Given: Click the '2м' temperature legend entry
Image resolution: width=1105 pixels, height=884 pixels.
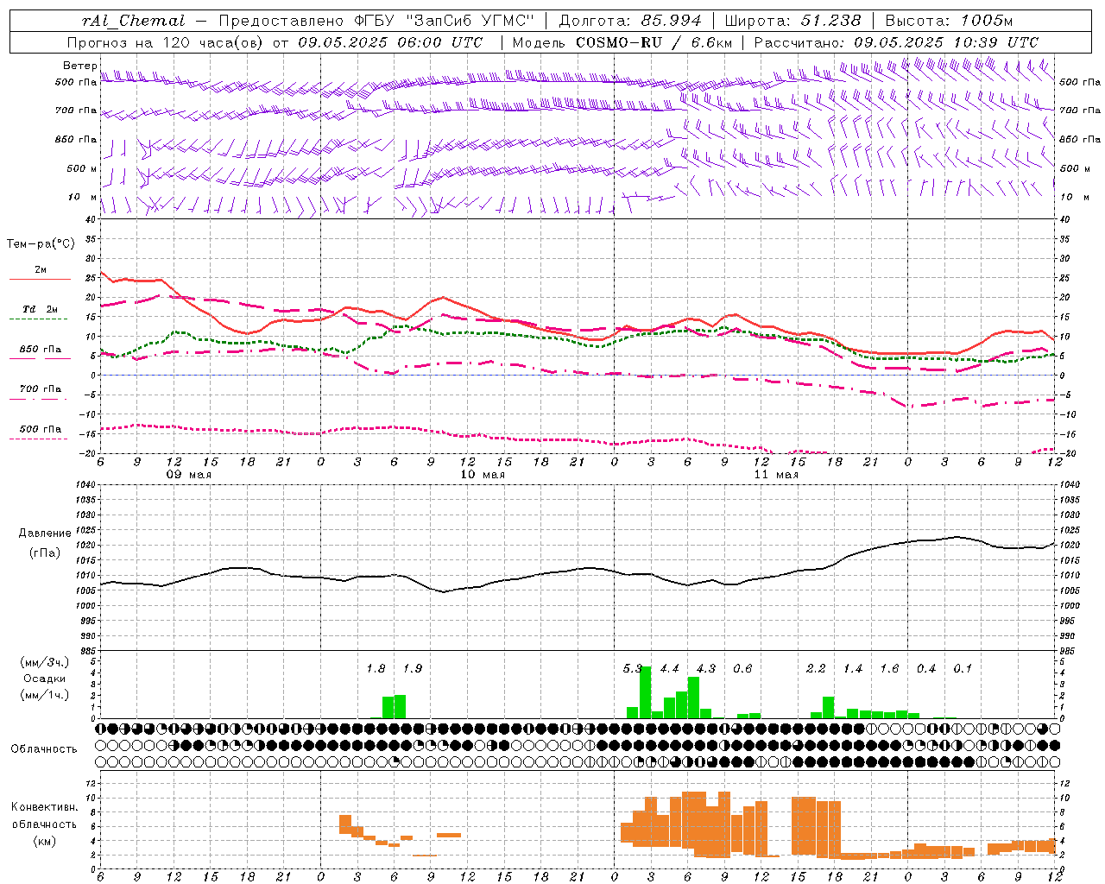Looking at the screenshot, I should [41, 269].
